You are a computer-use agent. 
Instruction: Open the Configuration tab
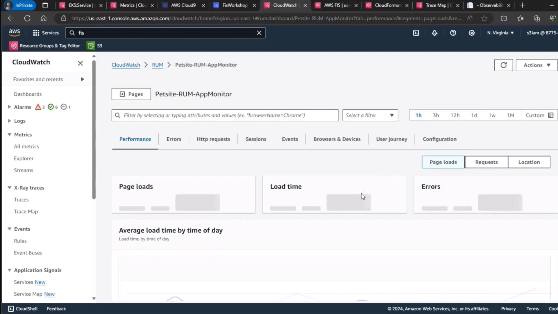439,139
